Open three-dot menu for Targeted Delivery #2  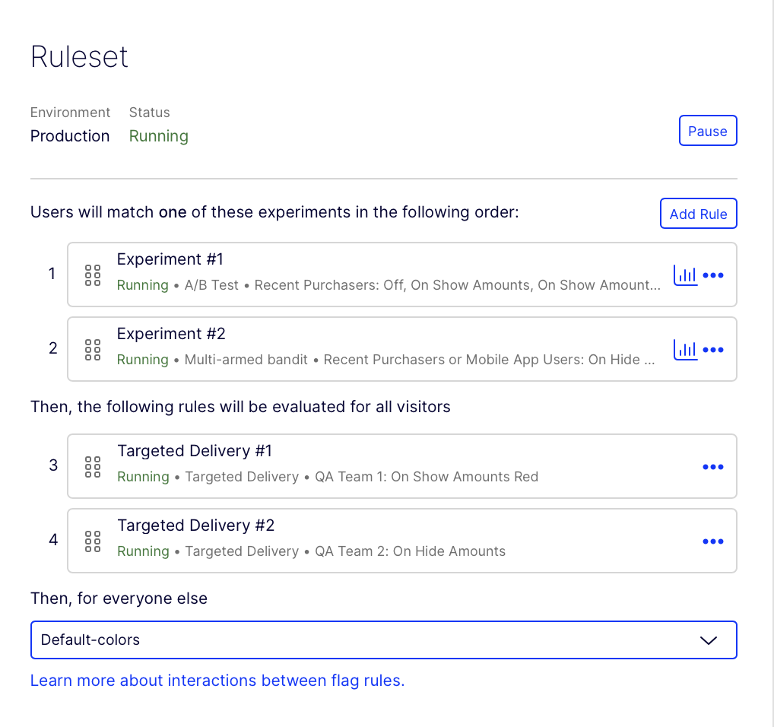(x=713, y=541)
